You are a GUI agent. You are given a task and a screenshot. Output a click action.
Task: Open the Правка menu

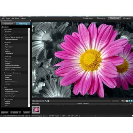[x=8, y=18]
